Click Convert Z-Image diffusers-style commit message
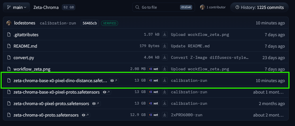The width and height of the screenshot is (295, 126). [x=210, y=58]
